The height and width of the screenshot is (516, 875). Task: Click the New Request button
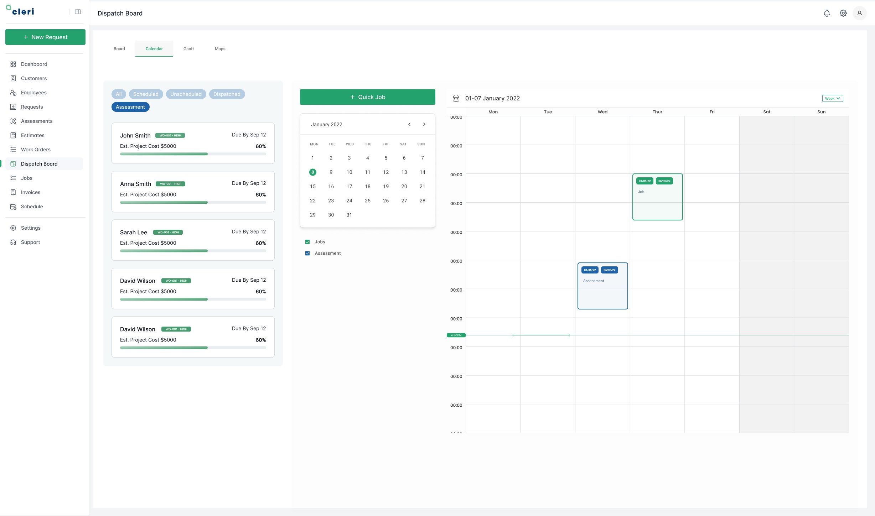tap(45, 37)
